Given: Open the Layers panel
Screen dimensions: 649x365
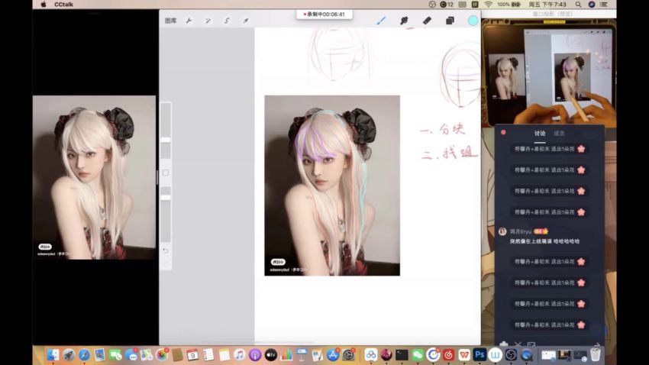Looking at the screenshot, I should coord(450,21).
